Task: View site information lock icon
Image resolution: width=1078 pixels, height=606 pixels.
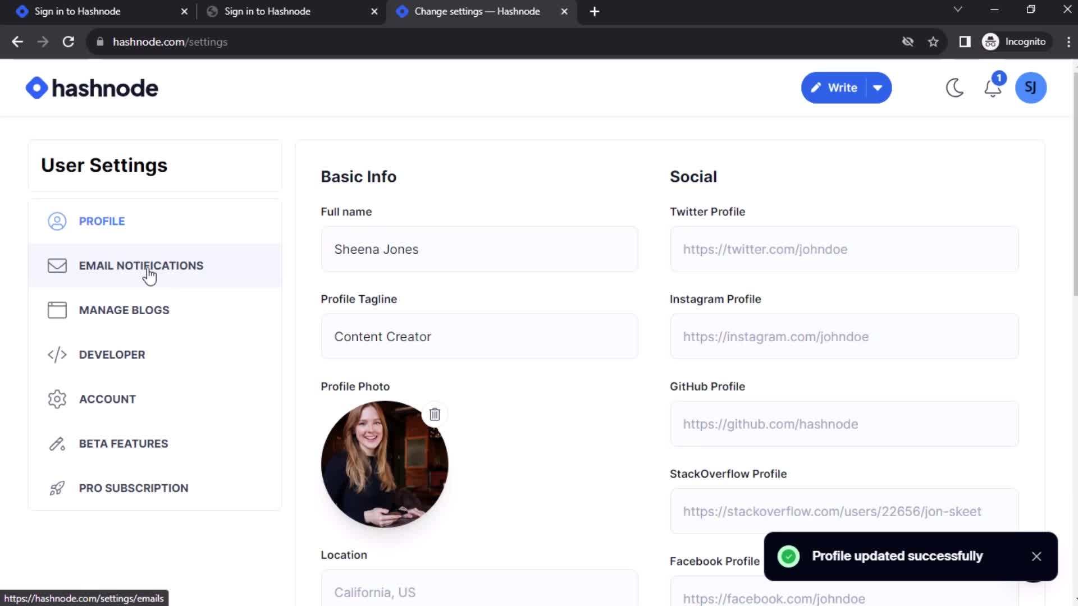Action: [x=100, y=42]
